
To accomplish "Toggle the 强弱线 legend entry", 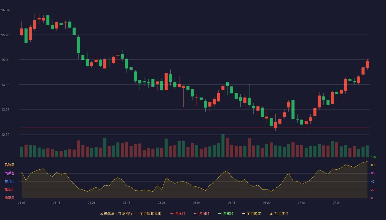I will click(202, 213).
